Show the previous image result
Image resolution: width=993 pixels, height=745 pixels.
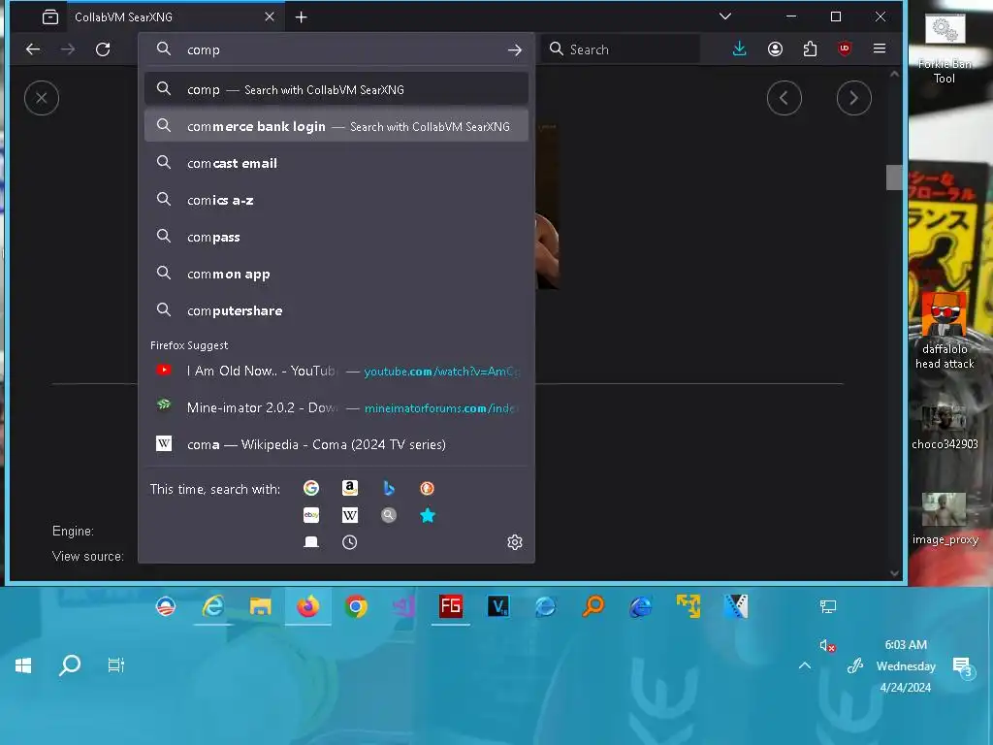[784, 98]
